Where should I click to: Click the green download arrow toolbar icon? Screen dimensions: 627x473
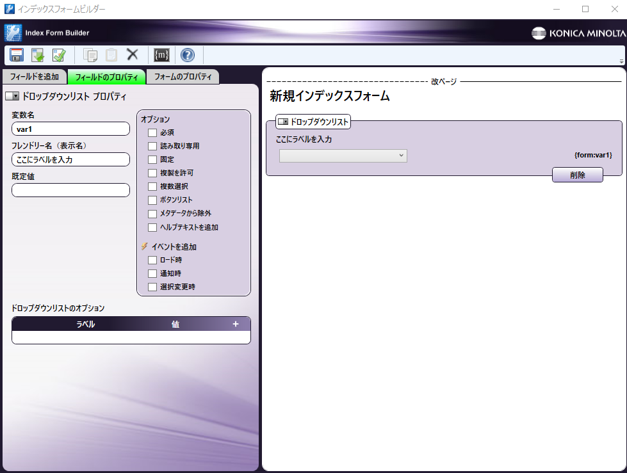pos(38,55)
